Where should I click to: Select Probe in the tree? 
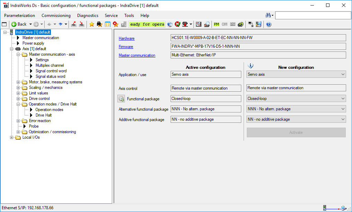pyautogui.click(x=34, y=126)
